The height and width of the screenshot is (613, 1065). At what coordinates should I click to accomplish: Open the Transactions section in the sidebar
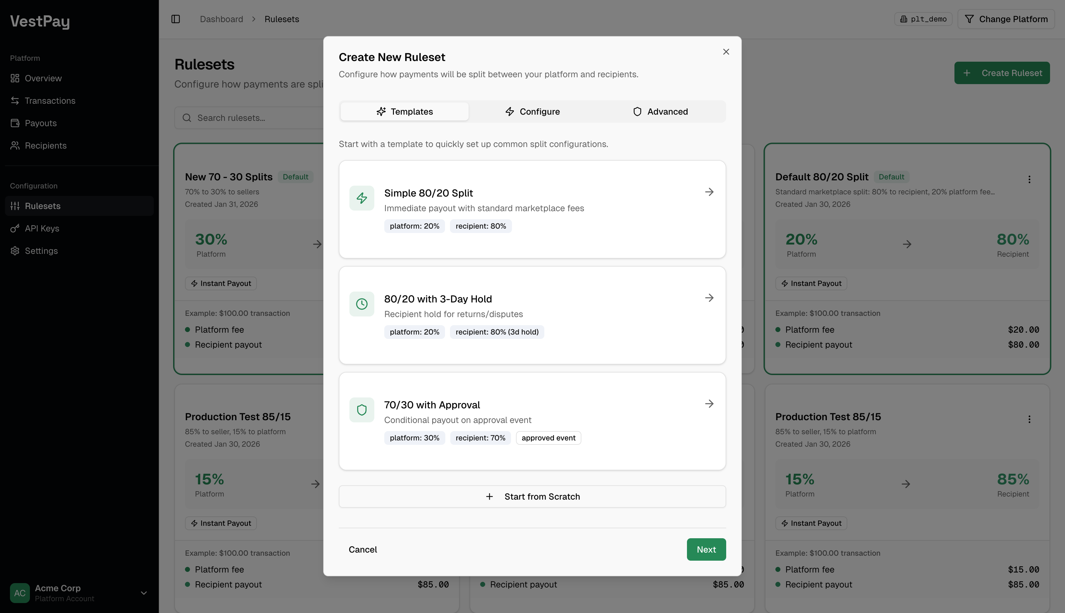[x=50, y=101]
